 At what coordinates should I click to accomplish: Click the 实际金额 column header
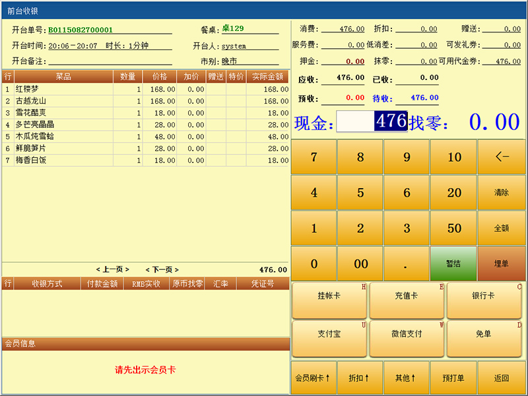click(x=267, y=77)
